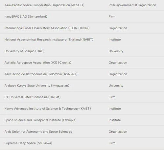Click PT Universal Satelit Indonesia (UniSat)
This screenshot has width=164, height=150.
(x=33, y=97)
